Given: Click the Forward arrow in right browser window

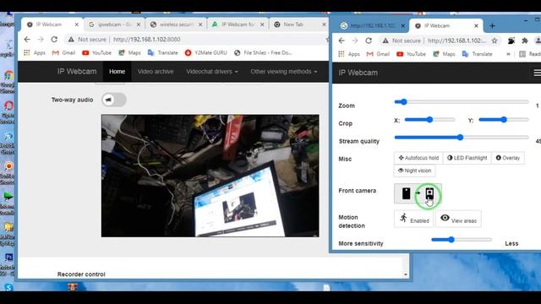Looking at the screenshot, I should (x=355, y=41).
